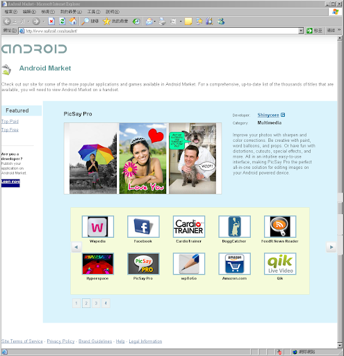Expand the address bar URL dropdown
The width and height of the screenshot is (344, 356).
click(x=301, y=31)
